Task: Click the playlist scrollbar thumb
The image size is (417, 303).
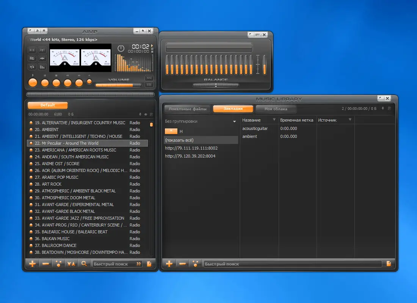Action: (x=151, y=124)
